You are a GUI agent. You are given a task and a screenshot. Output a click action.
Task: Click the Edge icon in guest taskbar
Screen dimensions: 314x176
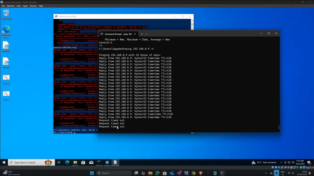point(67,162)
